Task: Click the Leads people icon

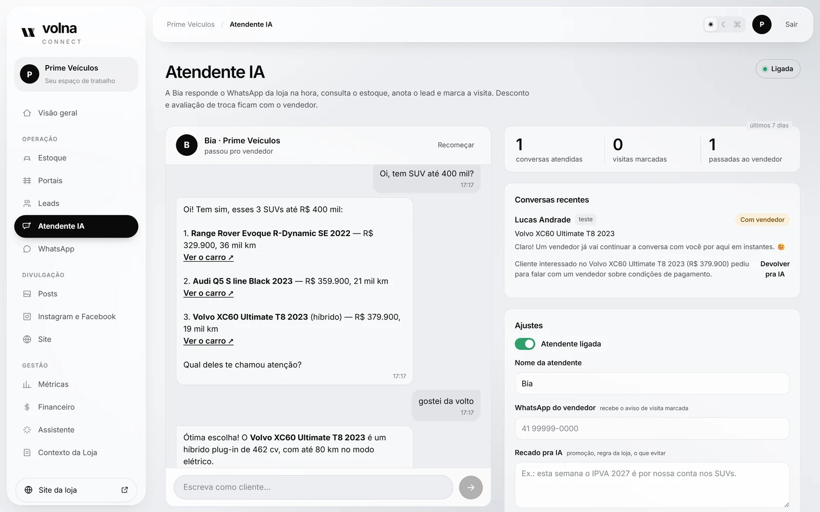Action: (x=27, y=203)
